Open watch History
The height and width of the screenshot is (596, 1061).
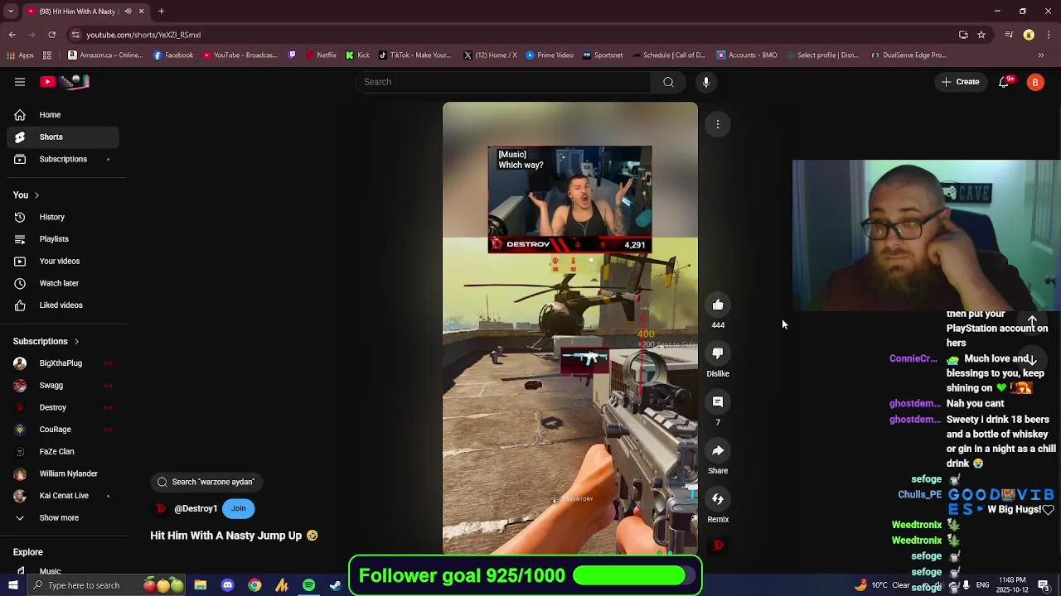[x=63, y=218]
